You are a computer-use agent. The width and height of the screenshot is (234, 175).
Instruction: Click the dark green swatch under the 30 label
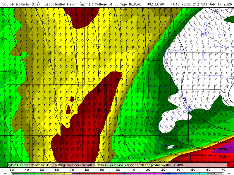16,174
